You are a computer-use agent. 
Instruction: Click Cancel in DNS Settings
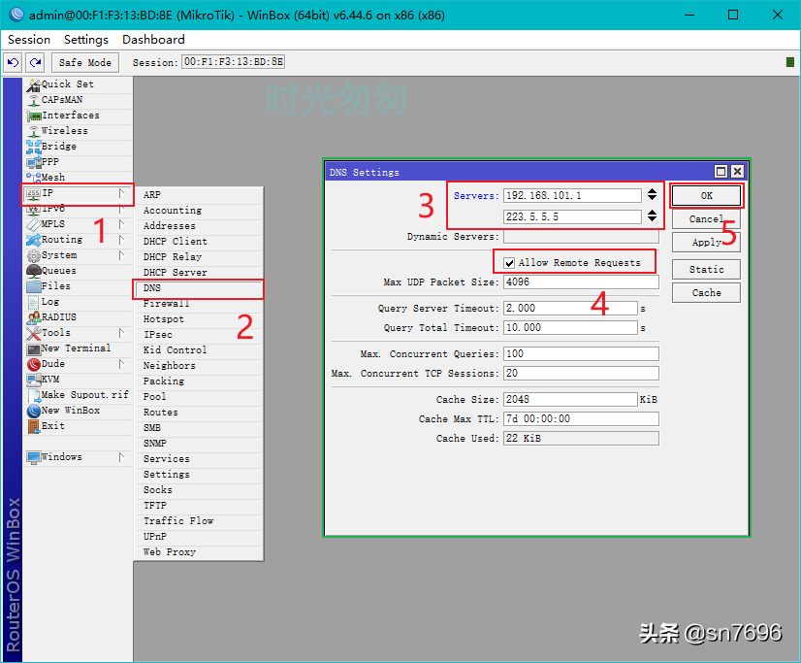click(706, 218)
